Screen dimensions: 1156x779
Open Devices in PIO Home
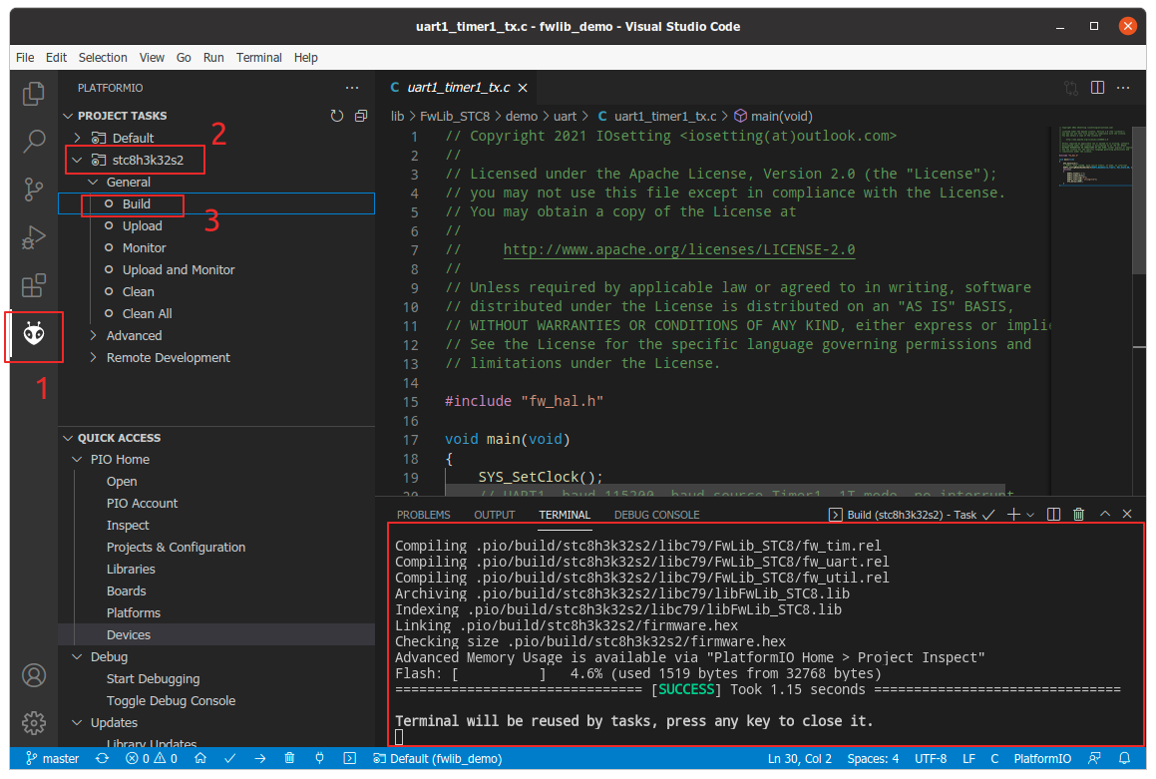pos(128,634)
